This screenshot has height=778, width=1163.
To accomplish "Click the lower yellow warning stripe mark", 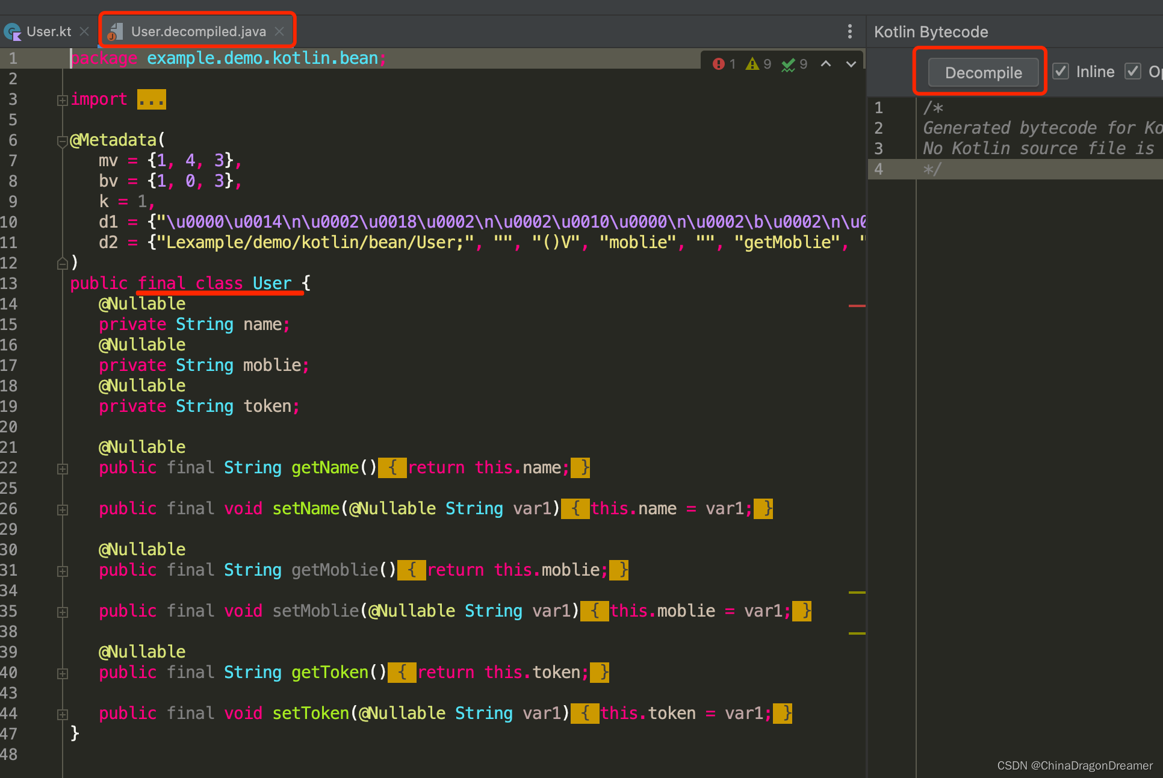I will coord(857,633).
